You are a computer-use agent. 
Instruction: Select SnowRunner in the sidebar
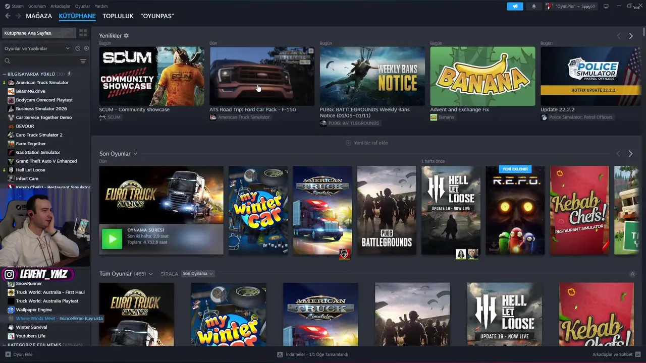coord(29,283)
